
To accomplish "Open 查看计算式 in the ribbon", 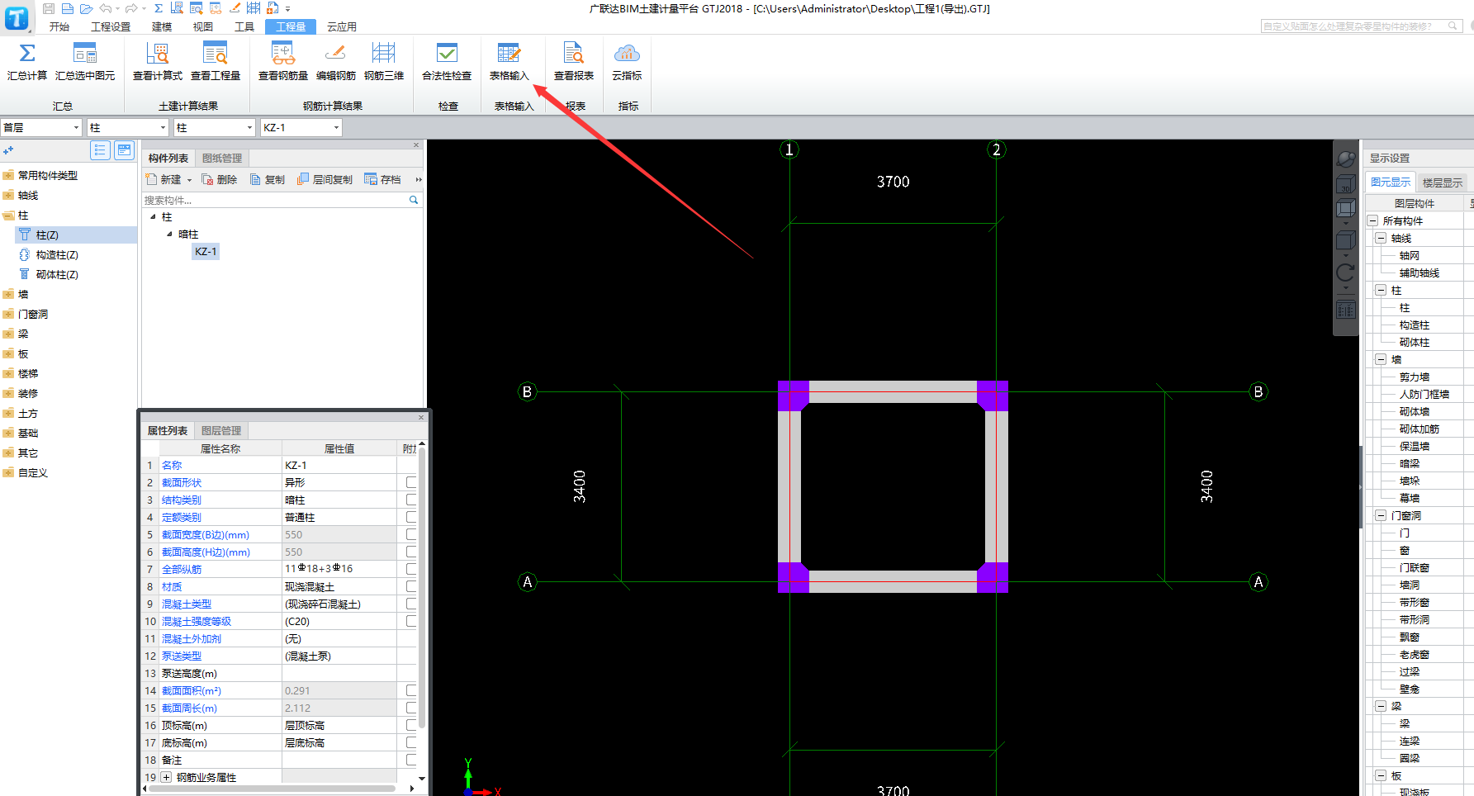I will click(158, 62).
